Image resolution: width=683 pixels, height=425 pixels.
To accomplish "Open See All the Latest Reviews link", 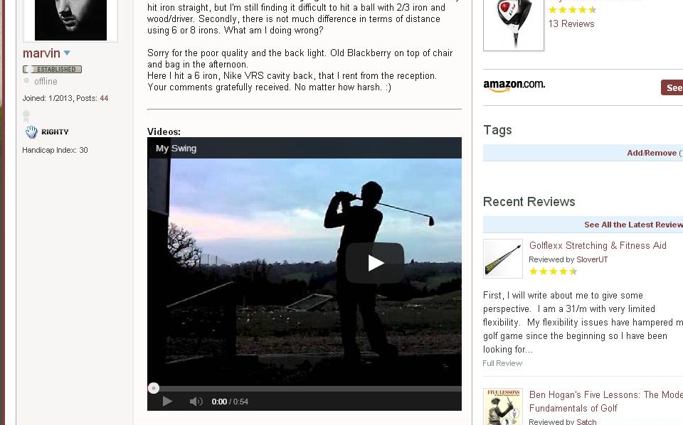I will pyautogui.click(x=633, y=225).
